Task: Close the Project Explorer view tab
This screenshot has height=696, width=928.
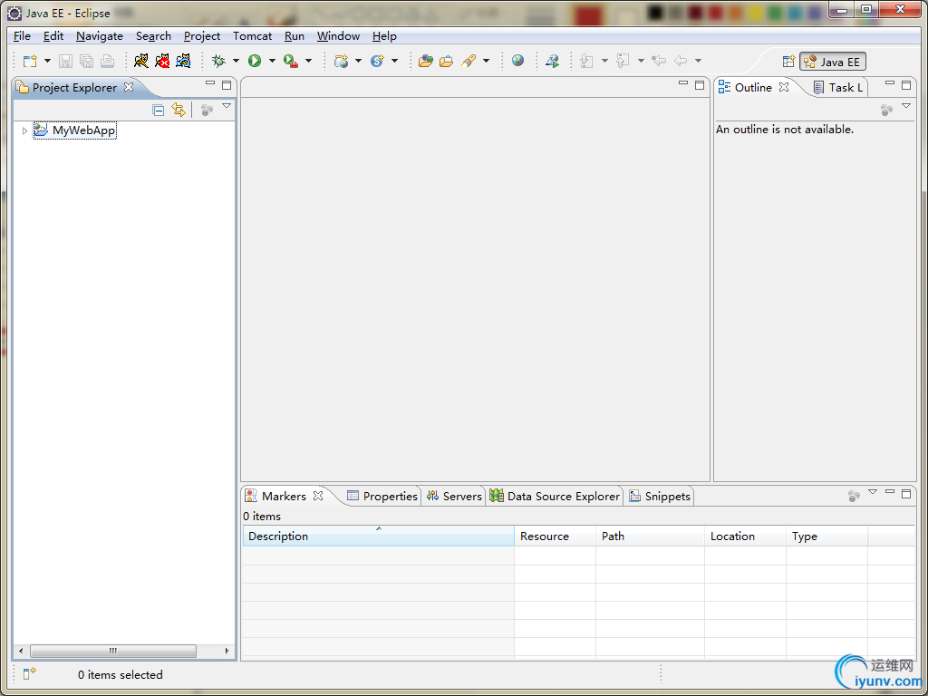Action: [x=129, y=87]
